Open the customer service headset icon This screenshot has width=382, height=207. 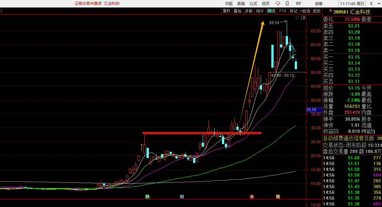click(x=278, y=4)
